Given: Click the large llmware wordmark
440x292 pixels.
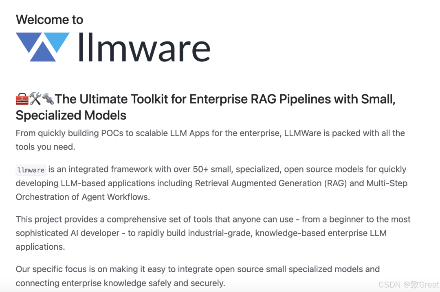Looking at the screenshot, I should click(x=144, y=47).
